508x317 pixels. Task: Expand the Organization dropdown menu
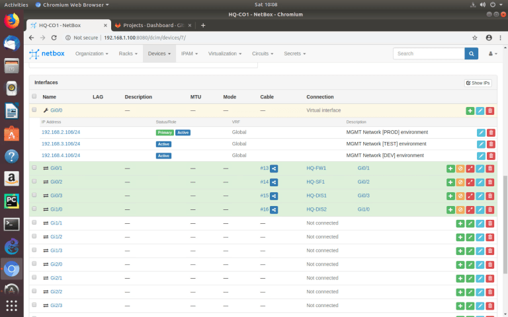coord(92,53)
